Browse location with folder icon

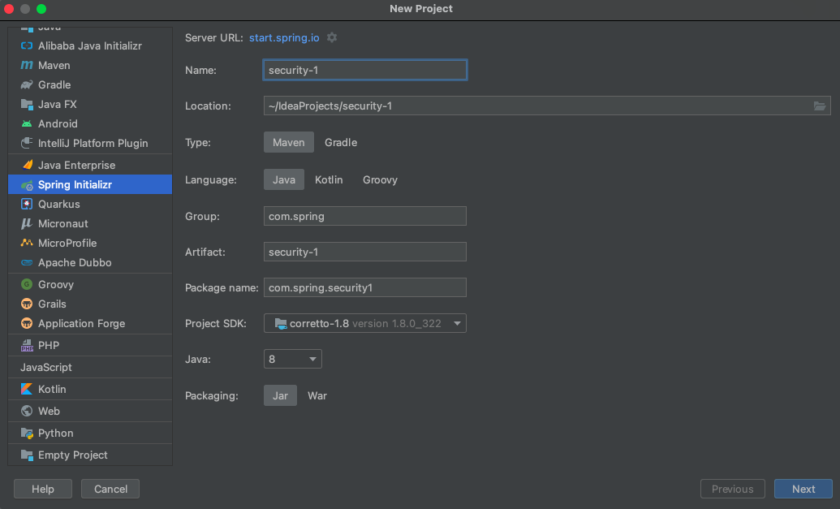pos(819,106)
